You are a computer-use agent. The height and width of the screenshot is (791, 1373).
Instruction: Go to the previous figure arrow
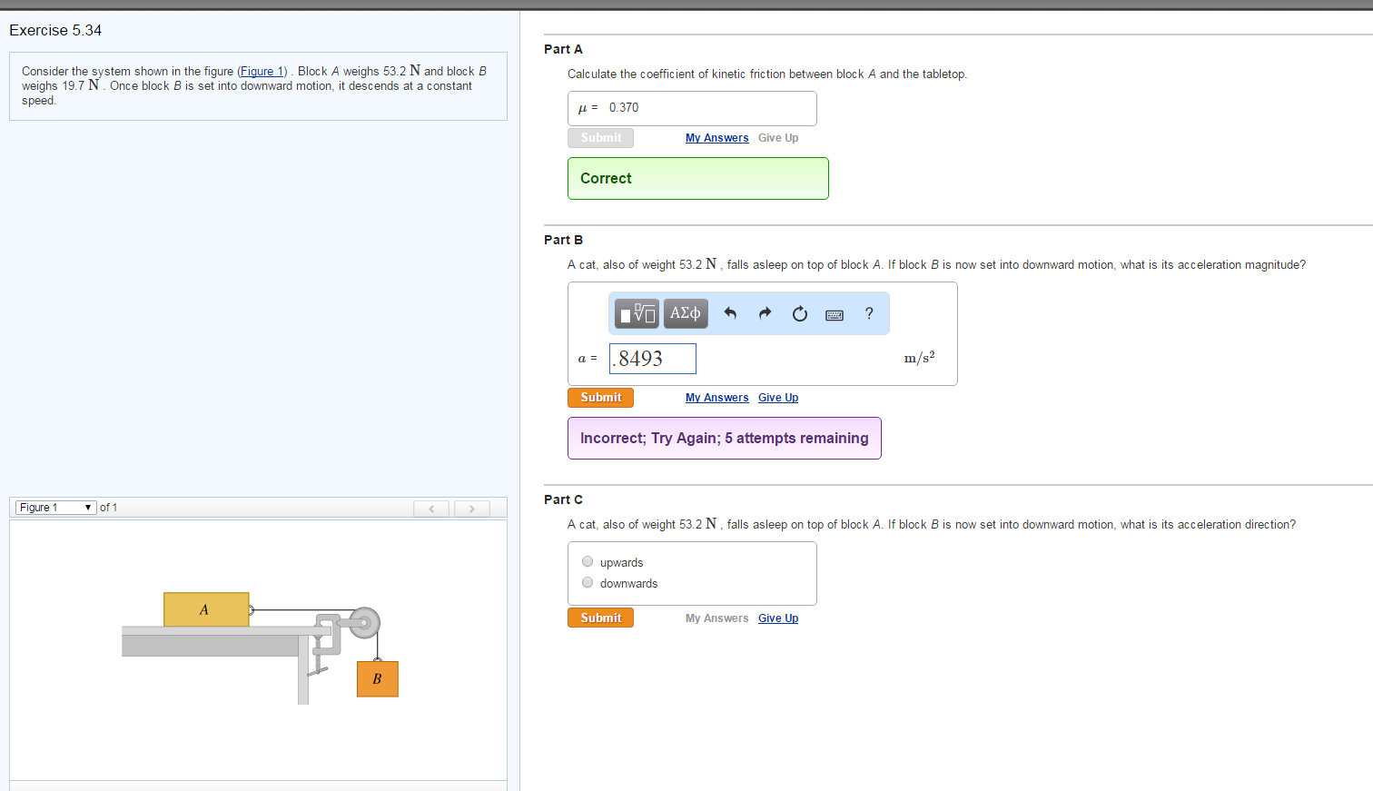431,509
